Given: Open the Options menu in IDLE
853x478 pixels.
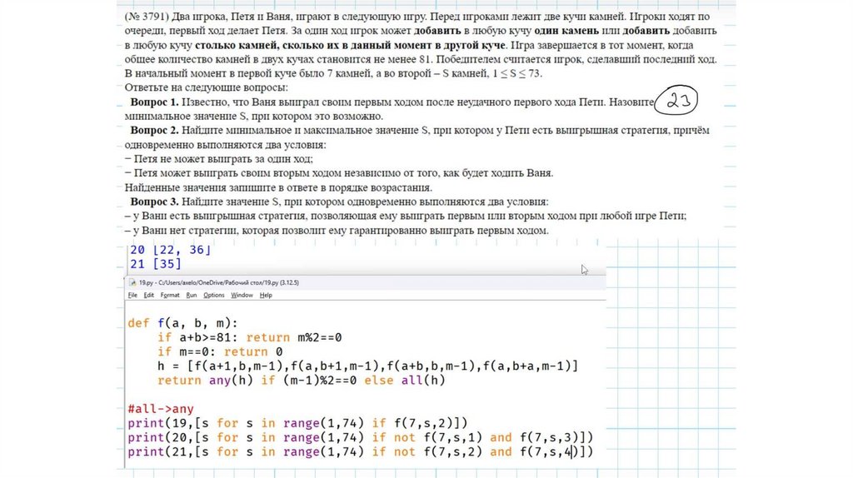Looking at the screenshot, I should pyautogui.click(x=214, y=296).
